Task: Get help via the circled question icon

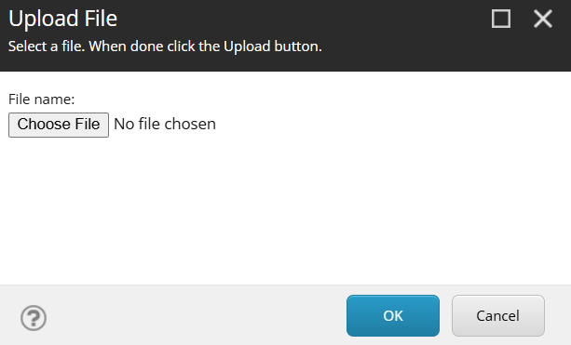Action: point(34,318)
